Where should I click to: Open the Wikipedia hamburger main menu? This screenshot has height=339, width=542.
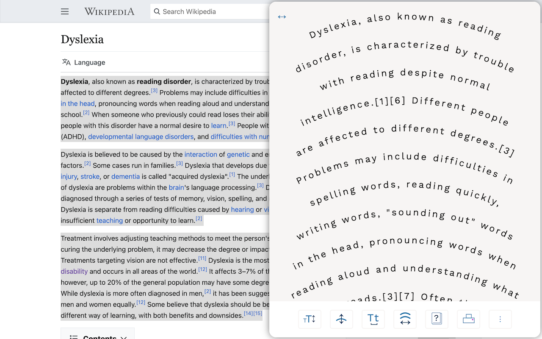[65, 11]
